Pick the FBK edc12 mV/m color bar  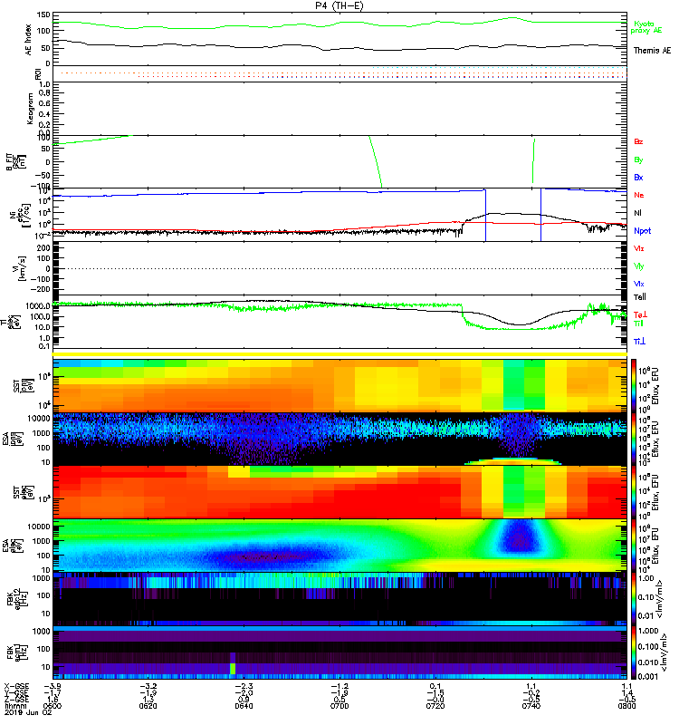[634, 599]
